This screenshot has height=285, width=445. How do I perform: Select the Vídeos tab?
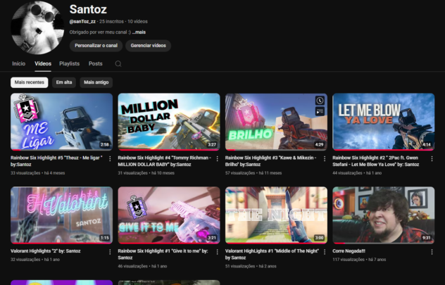[x=43, y=64]
